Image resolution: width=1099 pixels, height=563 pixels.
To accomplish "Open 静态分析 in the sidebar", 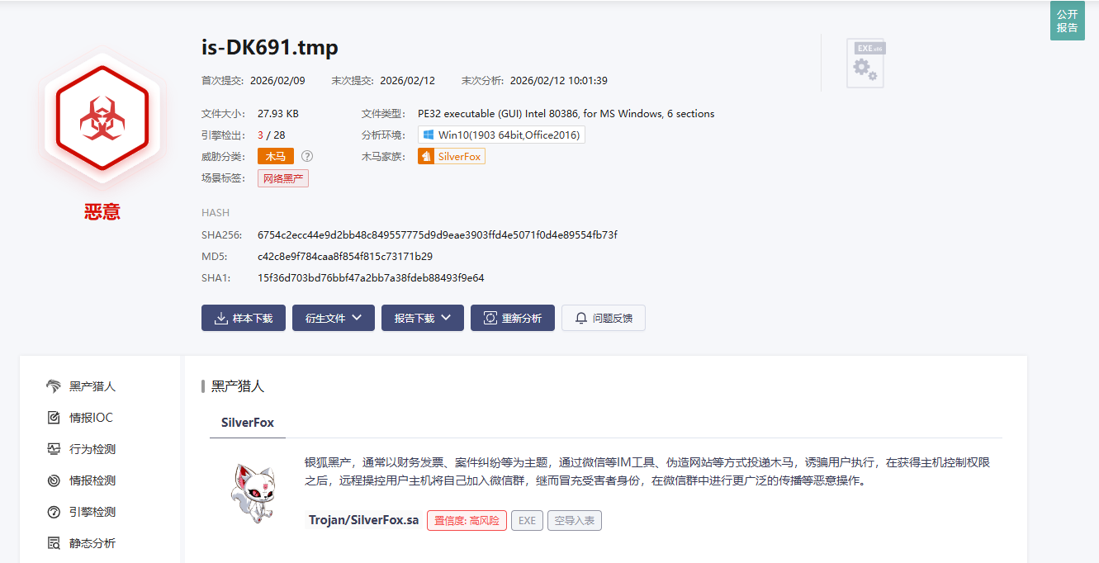I will point(92,543).
